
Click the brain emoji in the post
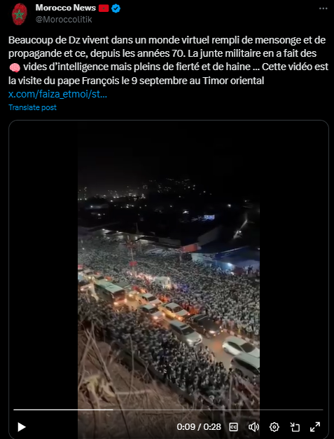[x=15, y=67]
